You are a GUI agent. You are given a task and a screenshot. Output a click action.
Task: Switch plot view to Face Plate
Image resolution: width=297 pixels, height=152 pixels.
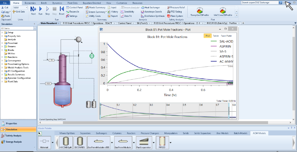tap(226, 36)
